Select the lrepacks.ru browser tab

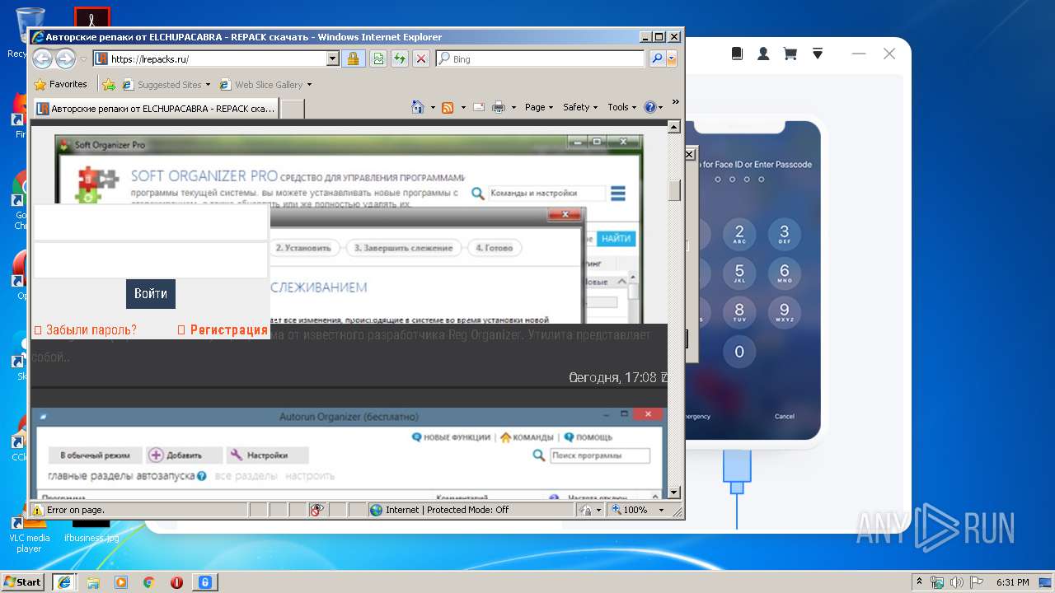point(156,108)
